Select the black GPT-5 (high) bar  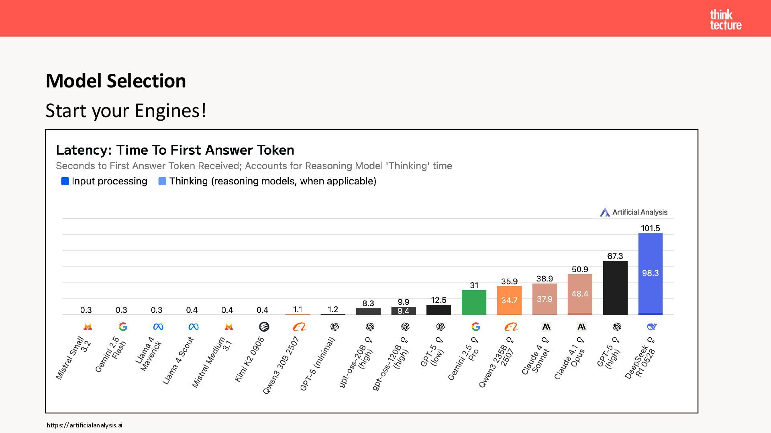(615, 288)
